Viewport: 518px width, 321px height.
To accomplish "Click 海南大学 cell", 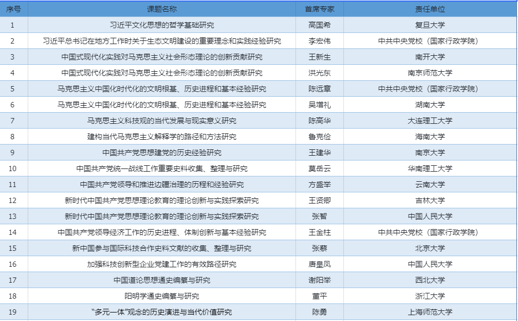I will tap(430, 137).
